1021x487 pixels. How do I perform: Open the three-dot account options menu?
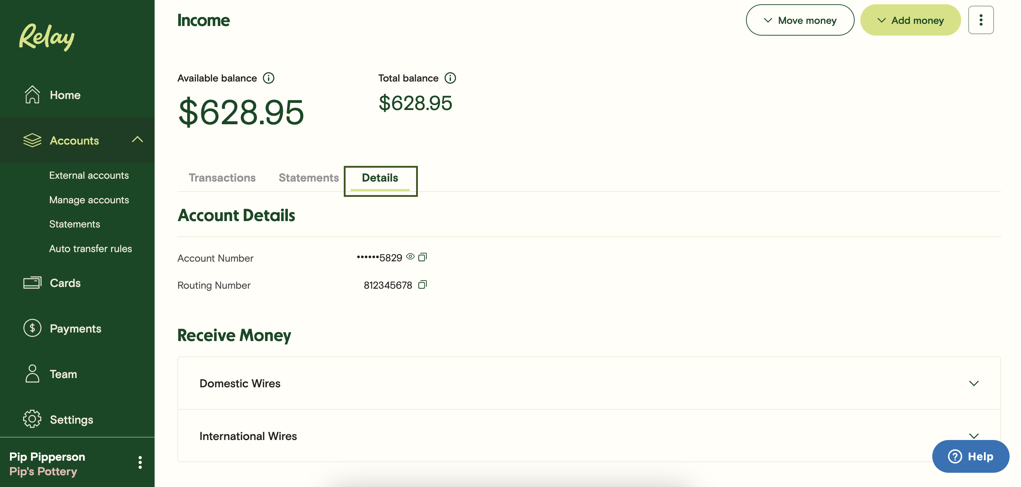tap(981, 20)
